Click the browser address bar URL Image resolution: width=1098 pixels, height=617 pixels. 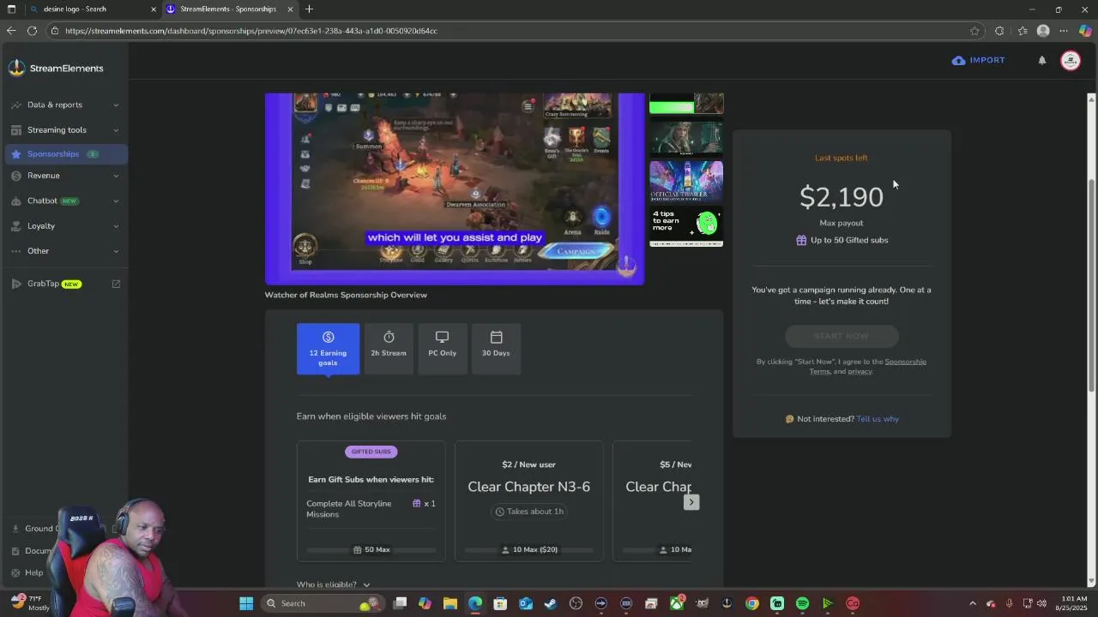pyautogui.click(x=251, y=31)
